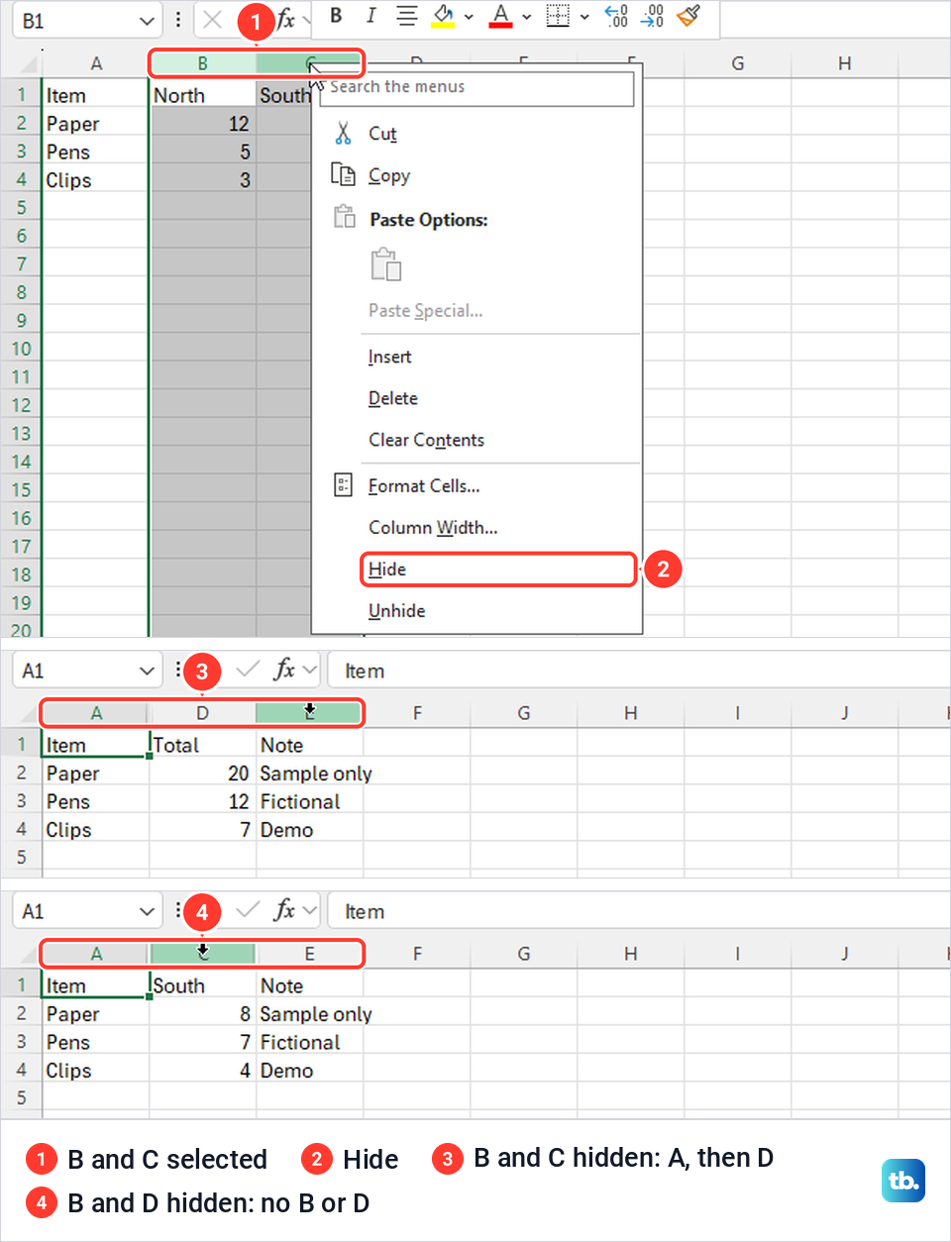Click the select-all corner of the top sheet
951x1242 pixels.
pyautogui.click(x=28, y=64)
